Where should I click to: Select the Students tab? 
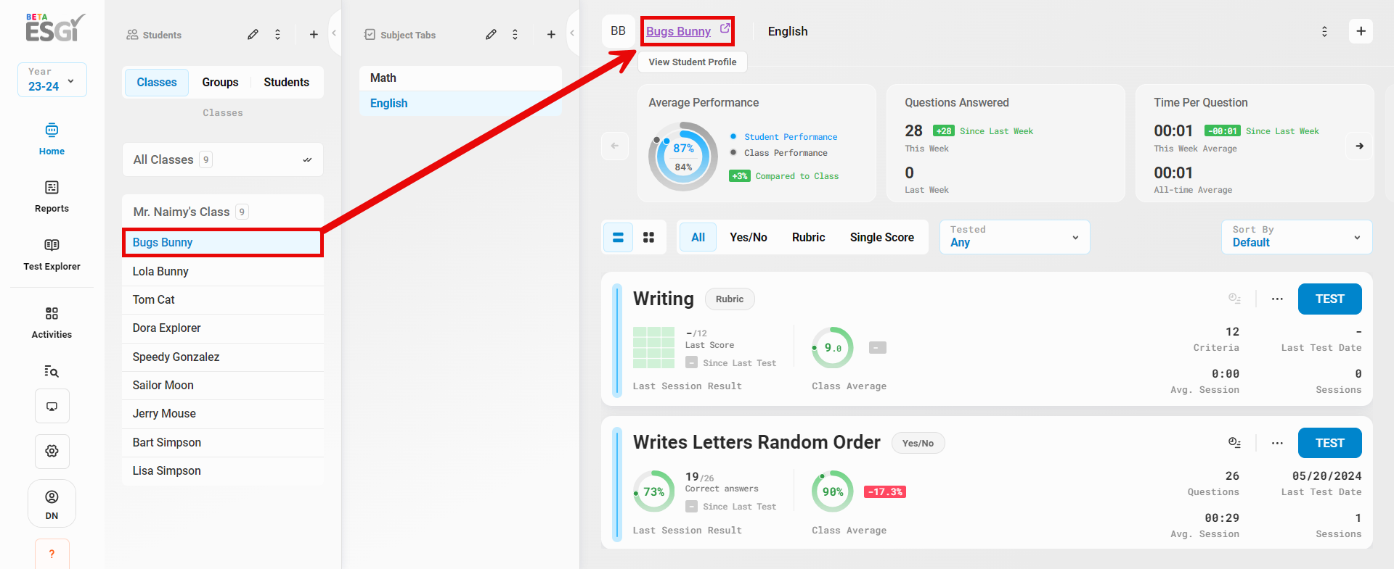click(286, 82)
